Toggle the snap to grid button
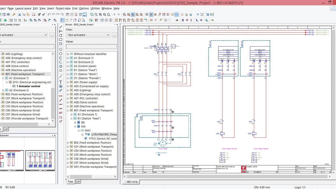The width and height of the screenshot is (336, 189). point(151,14)
